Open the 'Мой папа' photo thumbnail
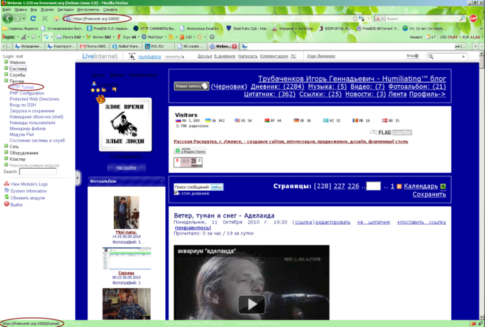 coord(126,212)
